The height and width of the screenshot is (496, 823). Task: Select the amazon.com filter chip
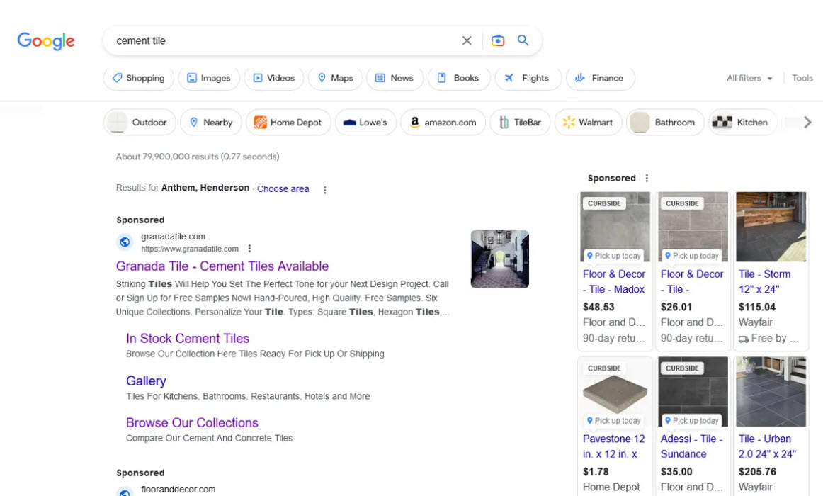click(443, 123)
